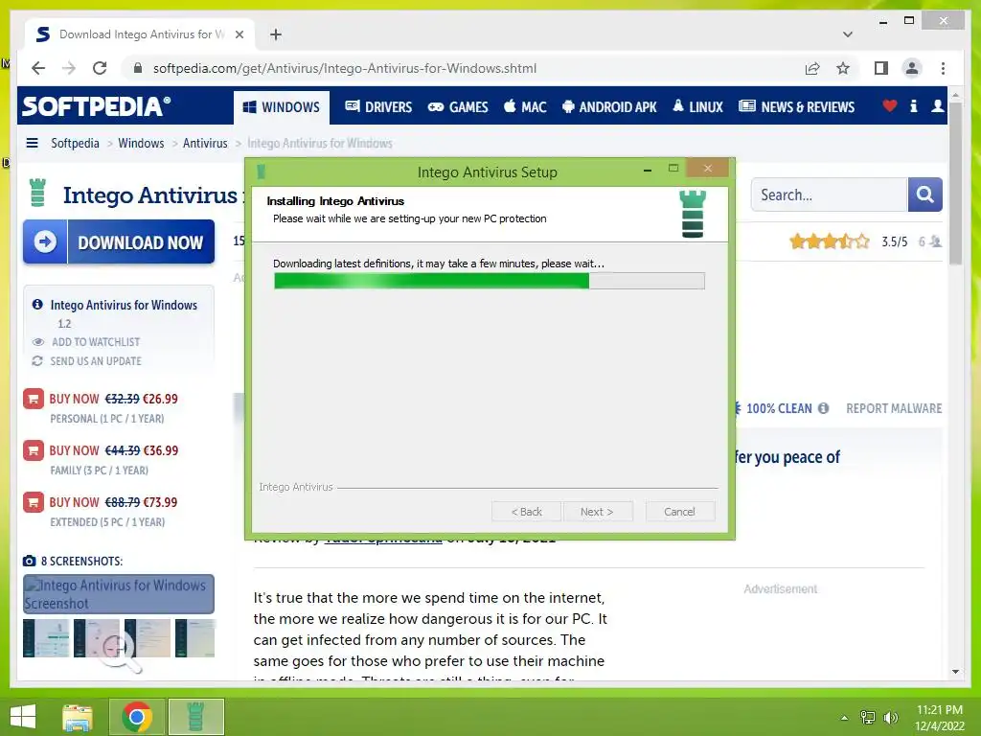Click the Download Now button
This screenshot has width=981, height=736.
pyautogui.click(x=119, y=241)
